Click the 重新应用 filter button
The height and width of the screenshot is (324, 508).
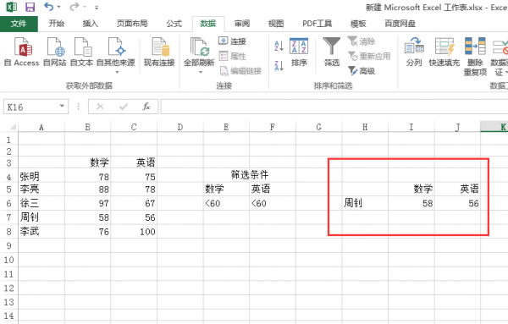tap(369, 56)
